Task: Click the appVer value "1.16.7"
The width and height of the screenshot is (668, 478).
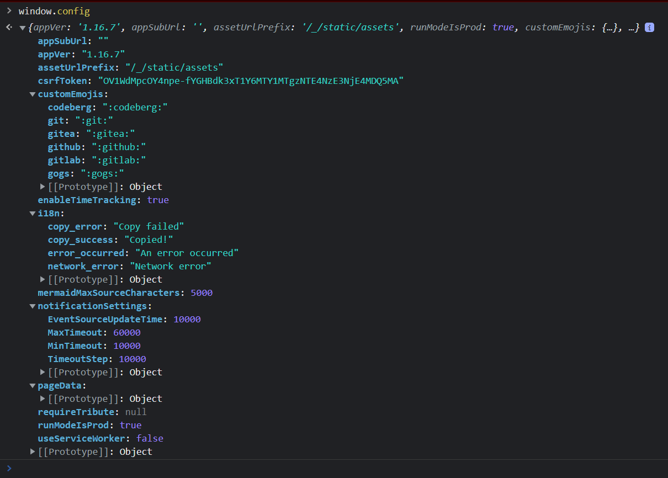Action: pyautogui.click(x=103, y=54)
